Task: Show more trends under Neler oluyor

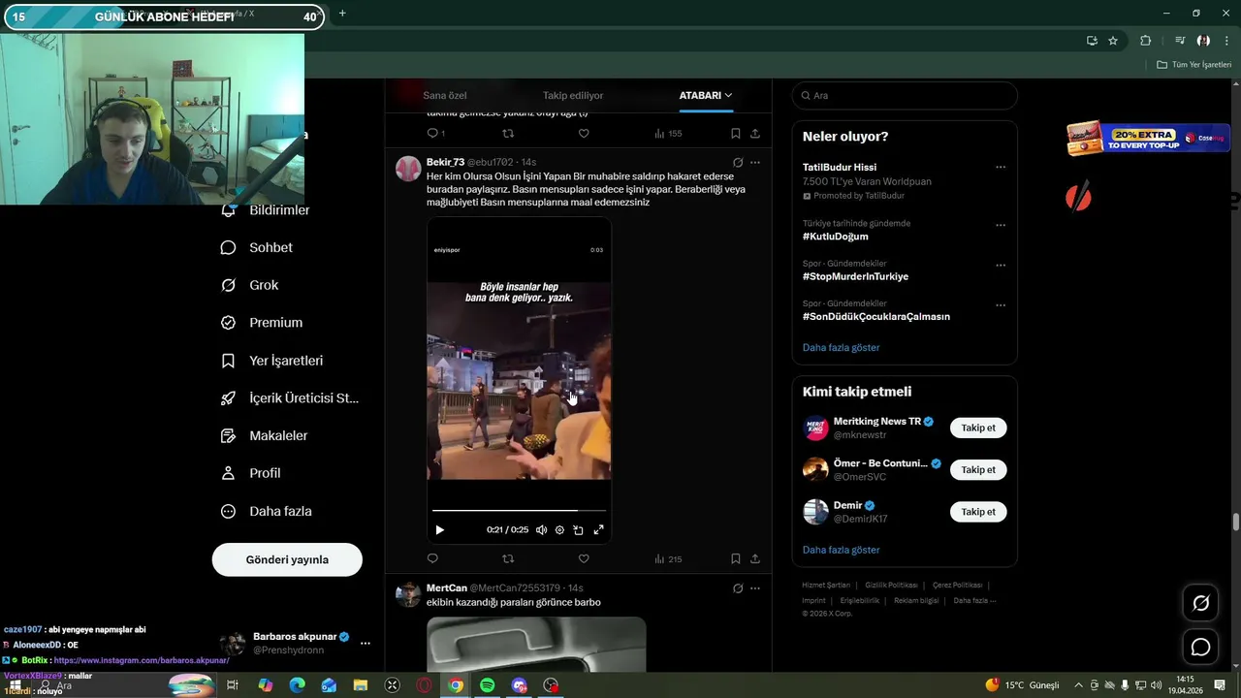Action: pos(842,347)
